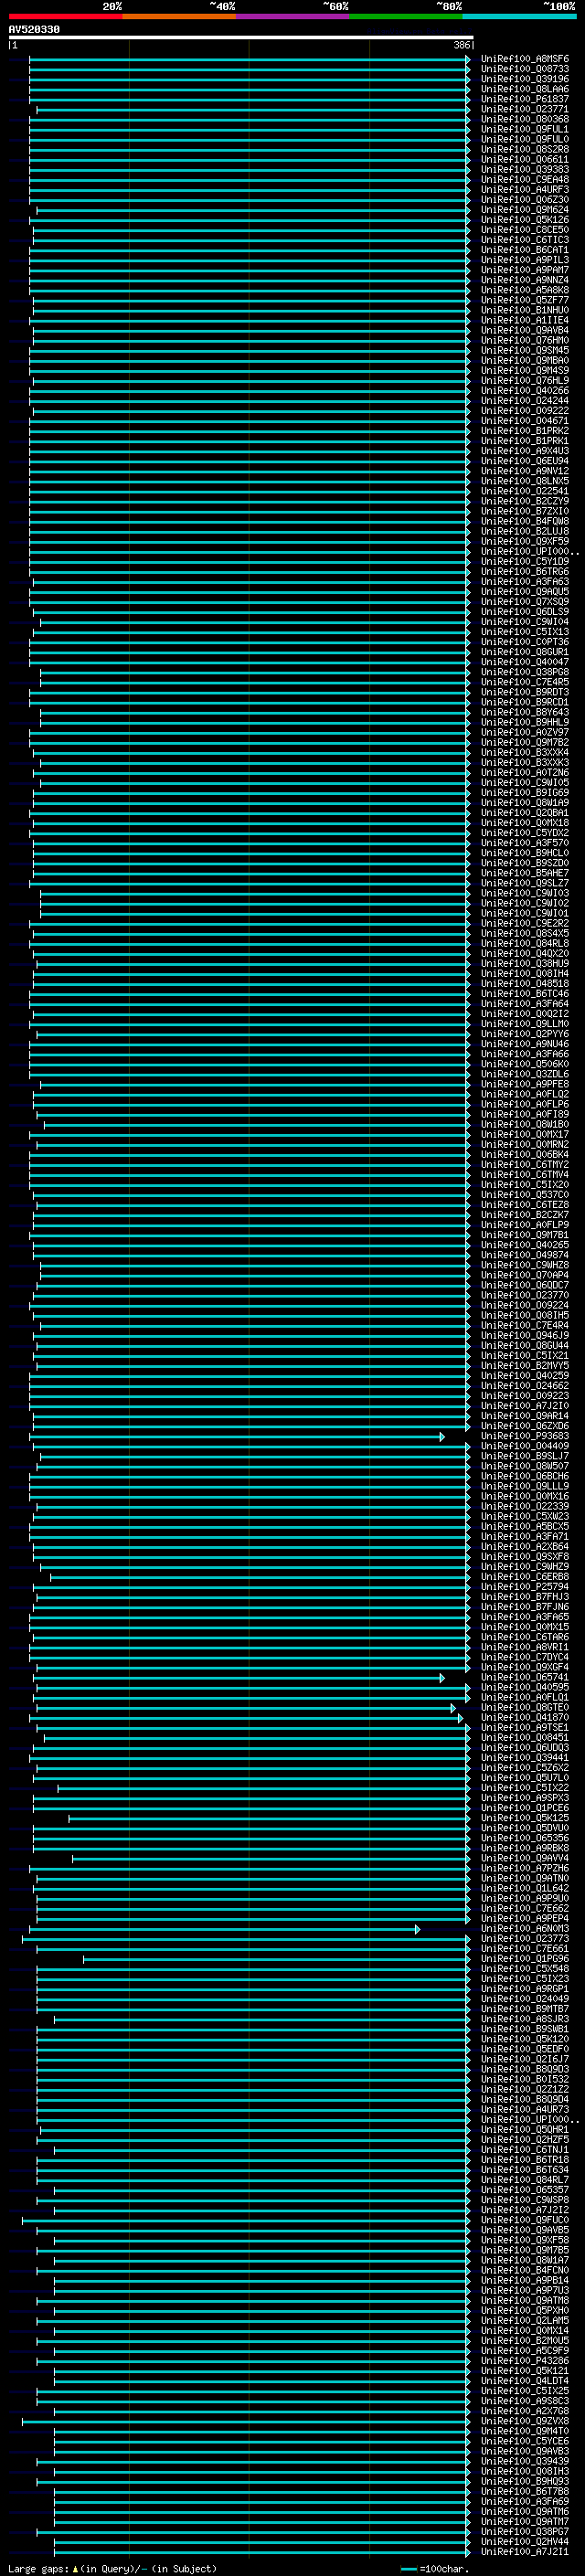Viewport: 585px width, 2576px height.
Task: Select UniRef100_Q41870 label
Action: (x=525, y=1717)
